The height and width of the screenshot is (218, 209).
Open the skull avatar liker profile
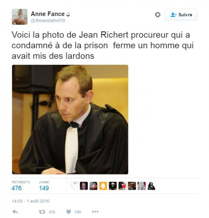pyautogui.click(x=113, y=186)
